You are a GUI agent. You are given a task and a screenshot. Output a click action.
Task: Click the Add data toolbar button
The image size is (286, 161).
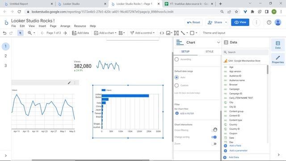(x=80, y=33)
